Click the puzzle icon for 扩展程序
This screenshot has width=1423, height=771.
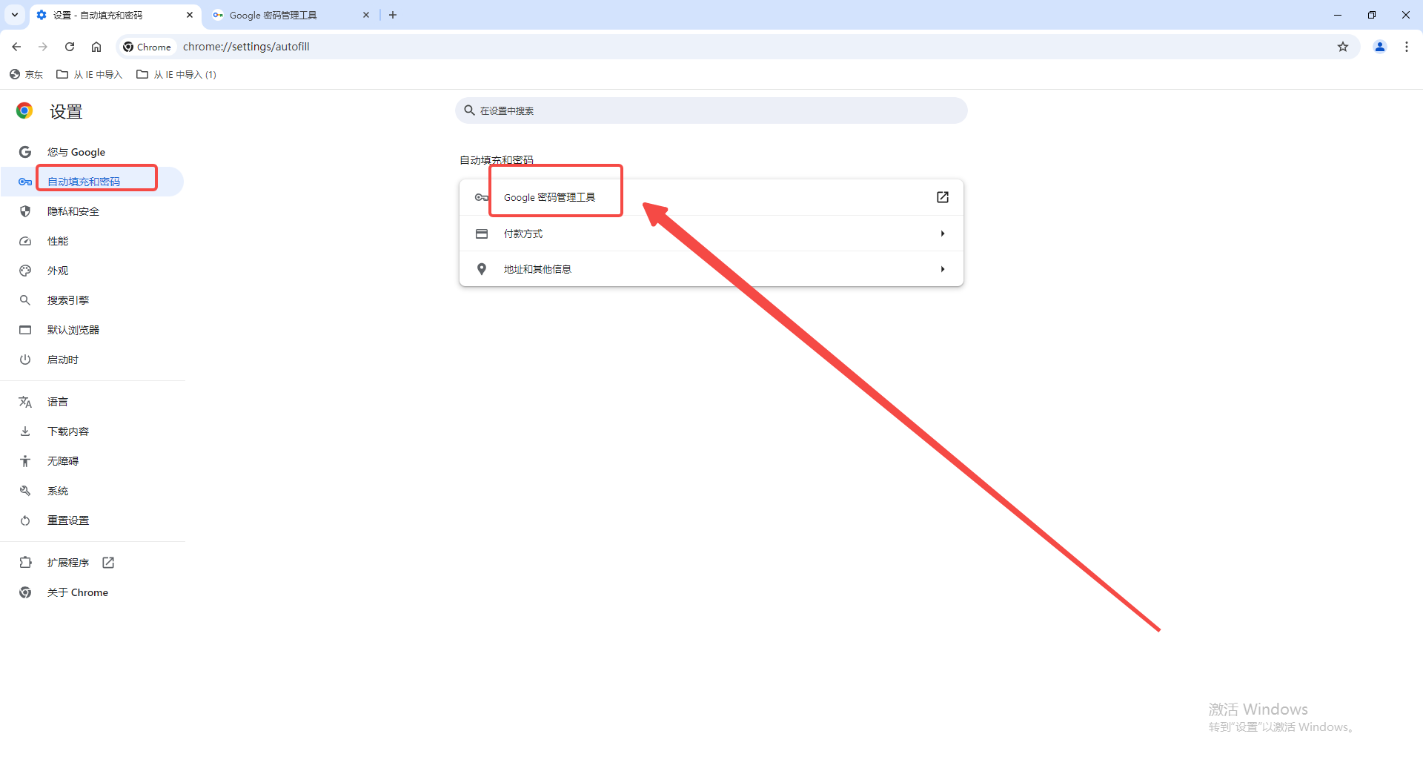[25, 563]
